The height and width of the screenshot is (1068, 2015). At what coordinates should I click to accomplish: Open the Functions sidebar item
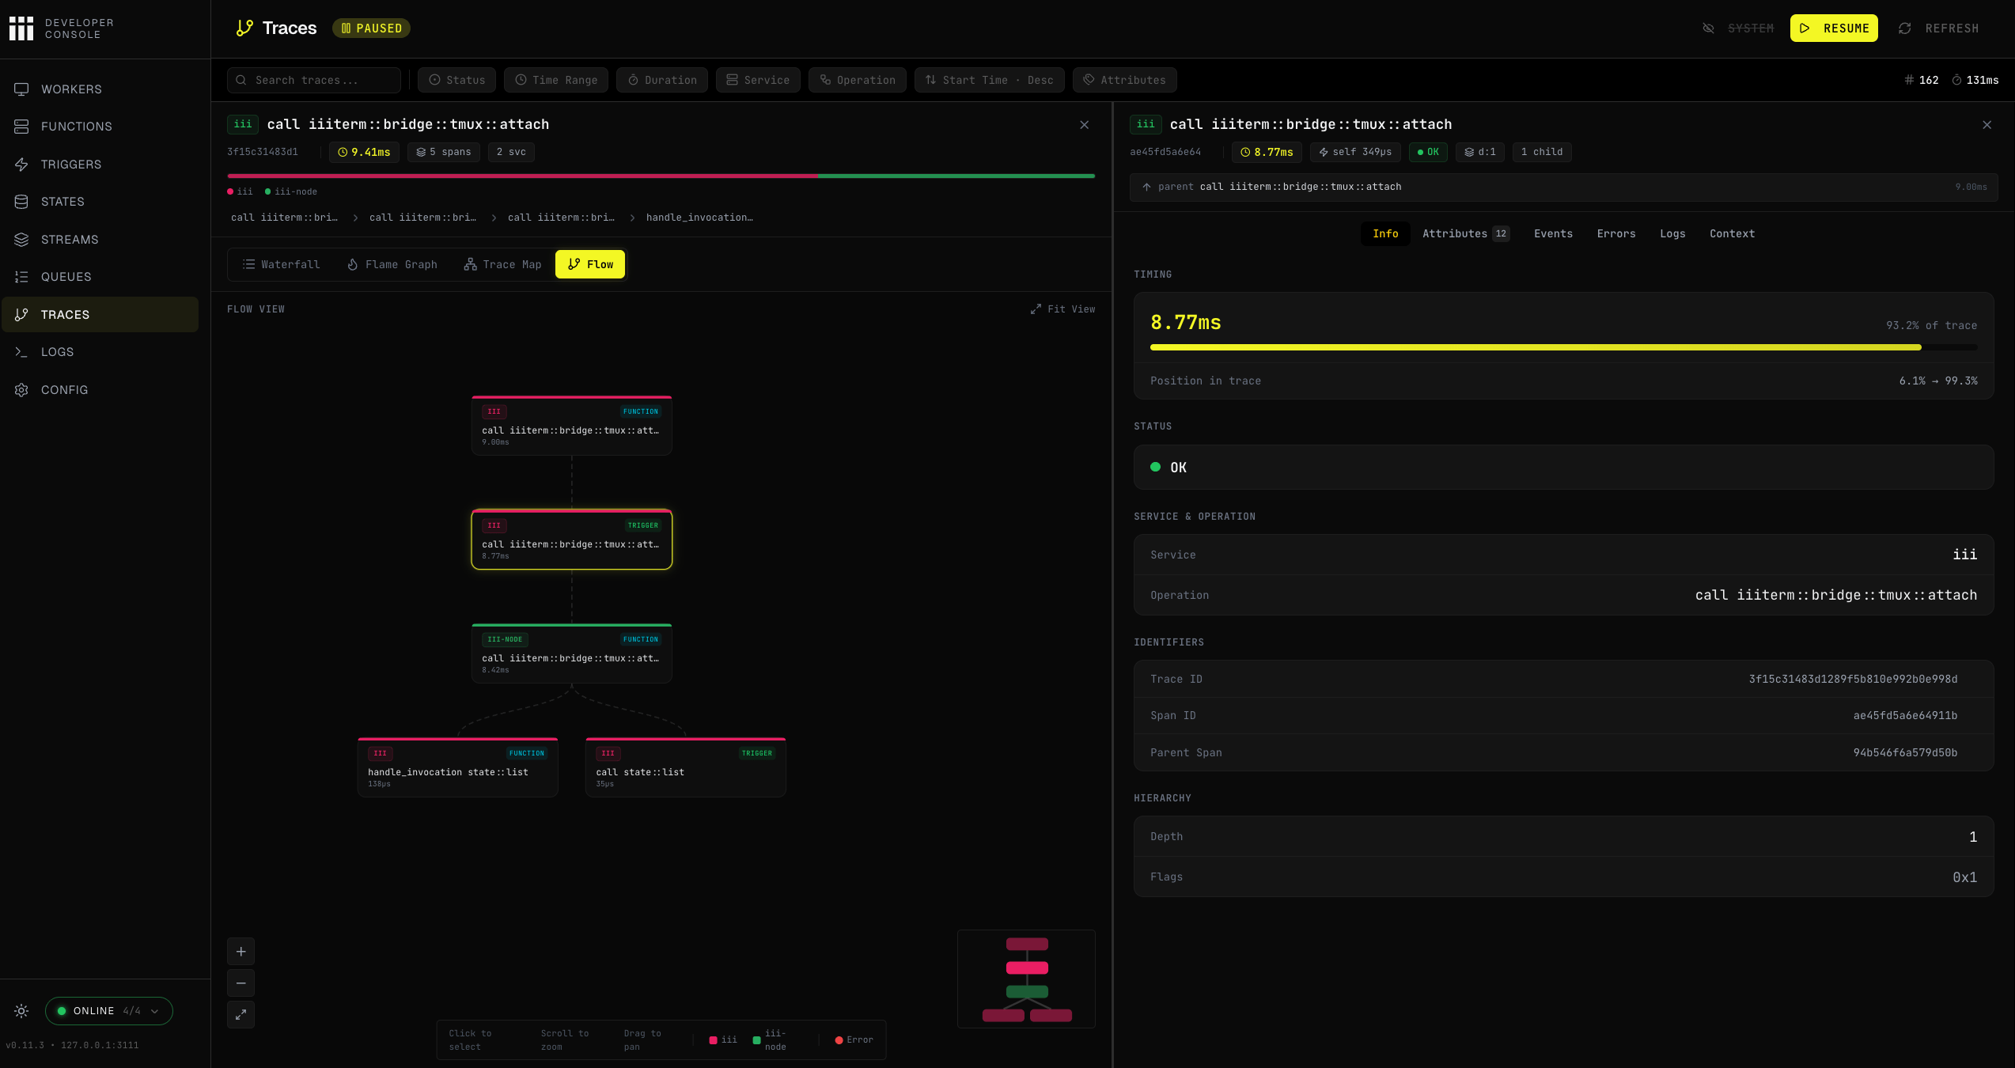100,127
